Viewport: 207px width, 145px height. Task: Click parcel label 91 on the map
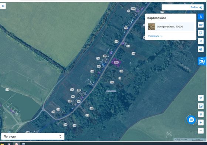coord(78,102)
